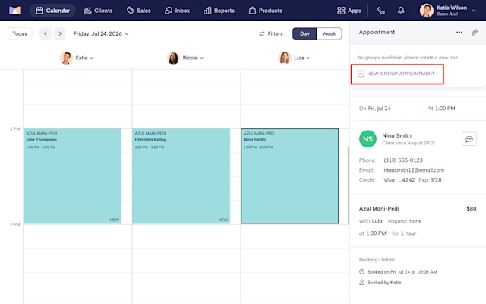486x304 pixels.
Task: Click the person icon beside Booked by Katie
Action: (x=361, y=282)
